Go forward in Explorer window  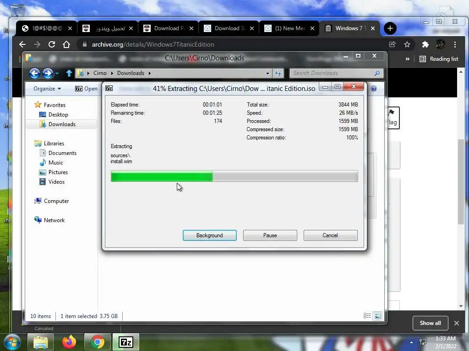(48, 73)
